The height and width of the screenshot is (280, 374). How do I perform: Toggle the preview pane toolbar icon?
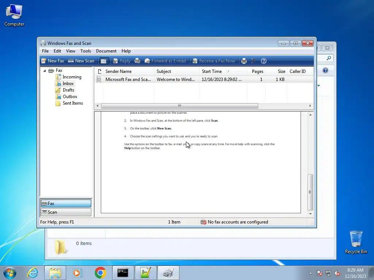pyautogui.click(x=103, y=61)
